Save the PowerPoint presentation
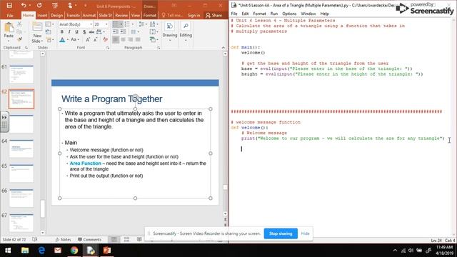457x257 pixels. (9, 6)
